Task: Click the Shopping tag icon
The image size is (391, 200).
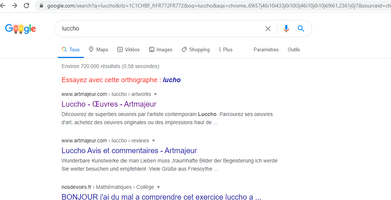Action: [184, 49]
